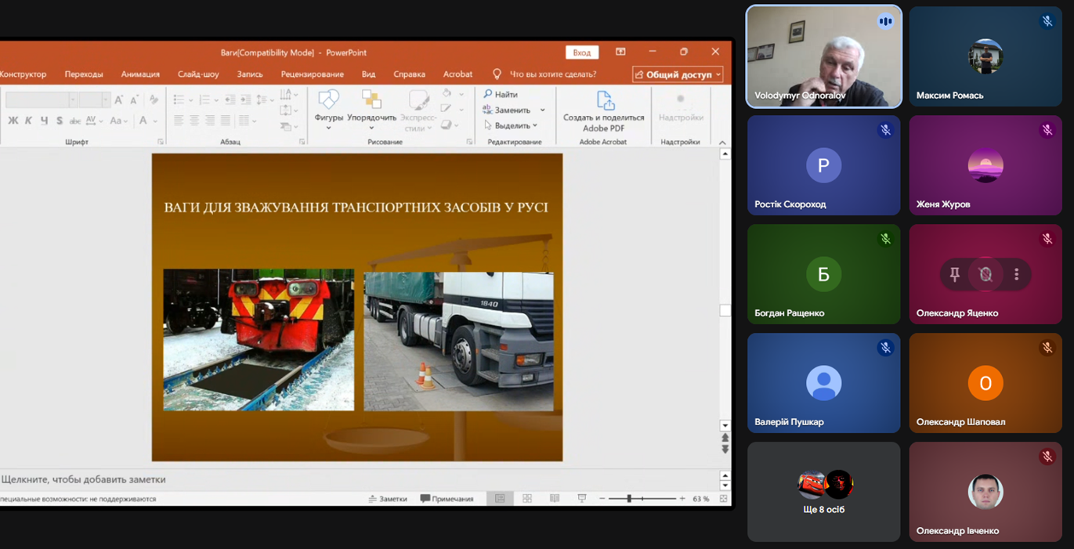Click Найти to search the presentation
Image resolution: width=1074 pixels, height=549 pixels.
pos(501,95)
